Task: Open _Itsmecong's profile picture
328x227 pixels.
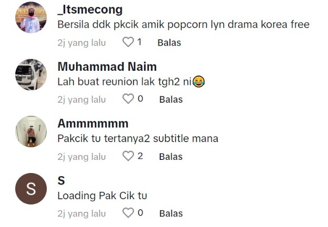Action: tap(31, 17)
